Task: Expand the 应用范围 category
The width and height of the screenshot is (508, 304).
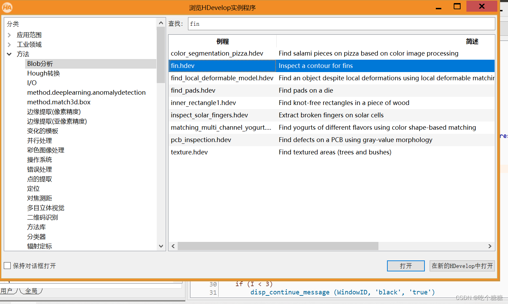Action: tap(9, 35)
